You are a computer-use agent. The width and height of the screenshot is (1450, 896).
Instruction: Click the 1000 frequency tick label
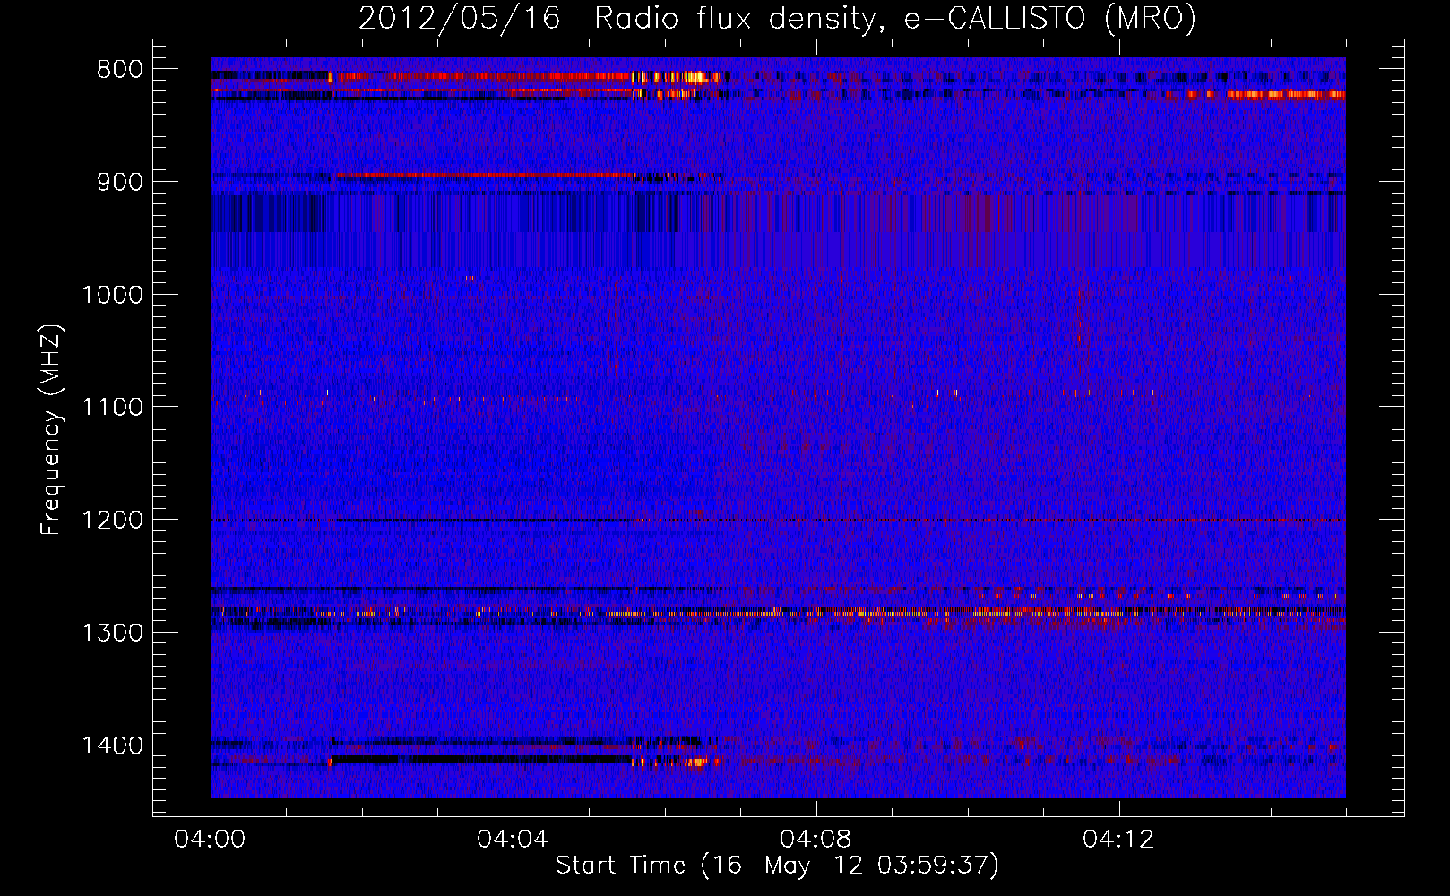[112, 295]
